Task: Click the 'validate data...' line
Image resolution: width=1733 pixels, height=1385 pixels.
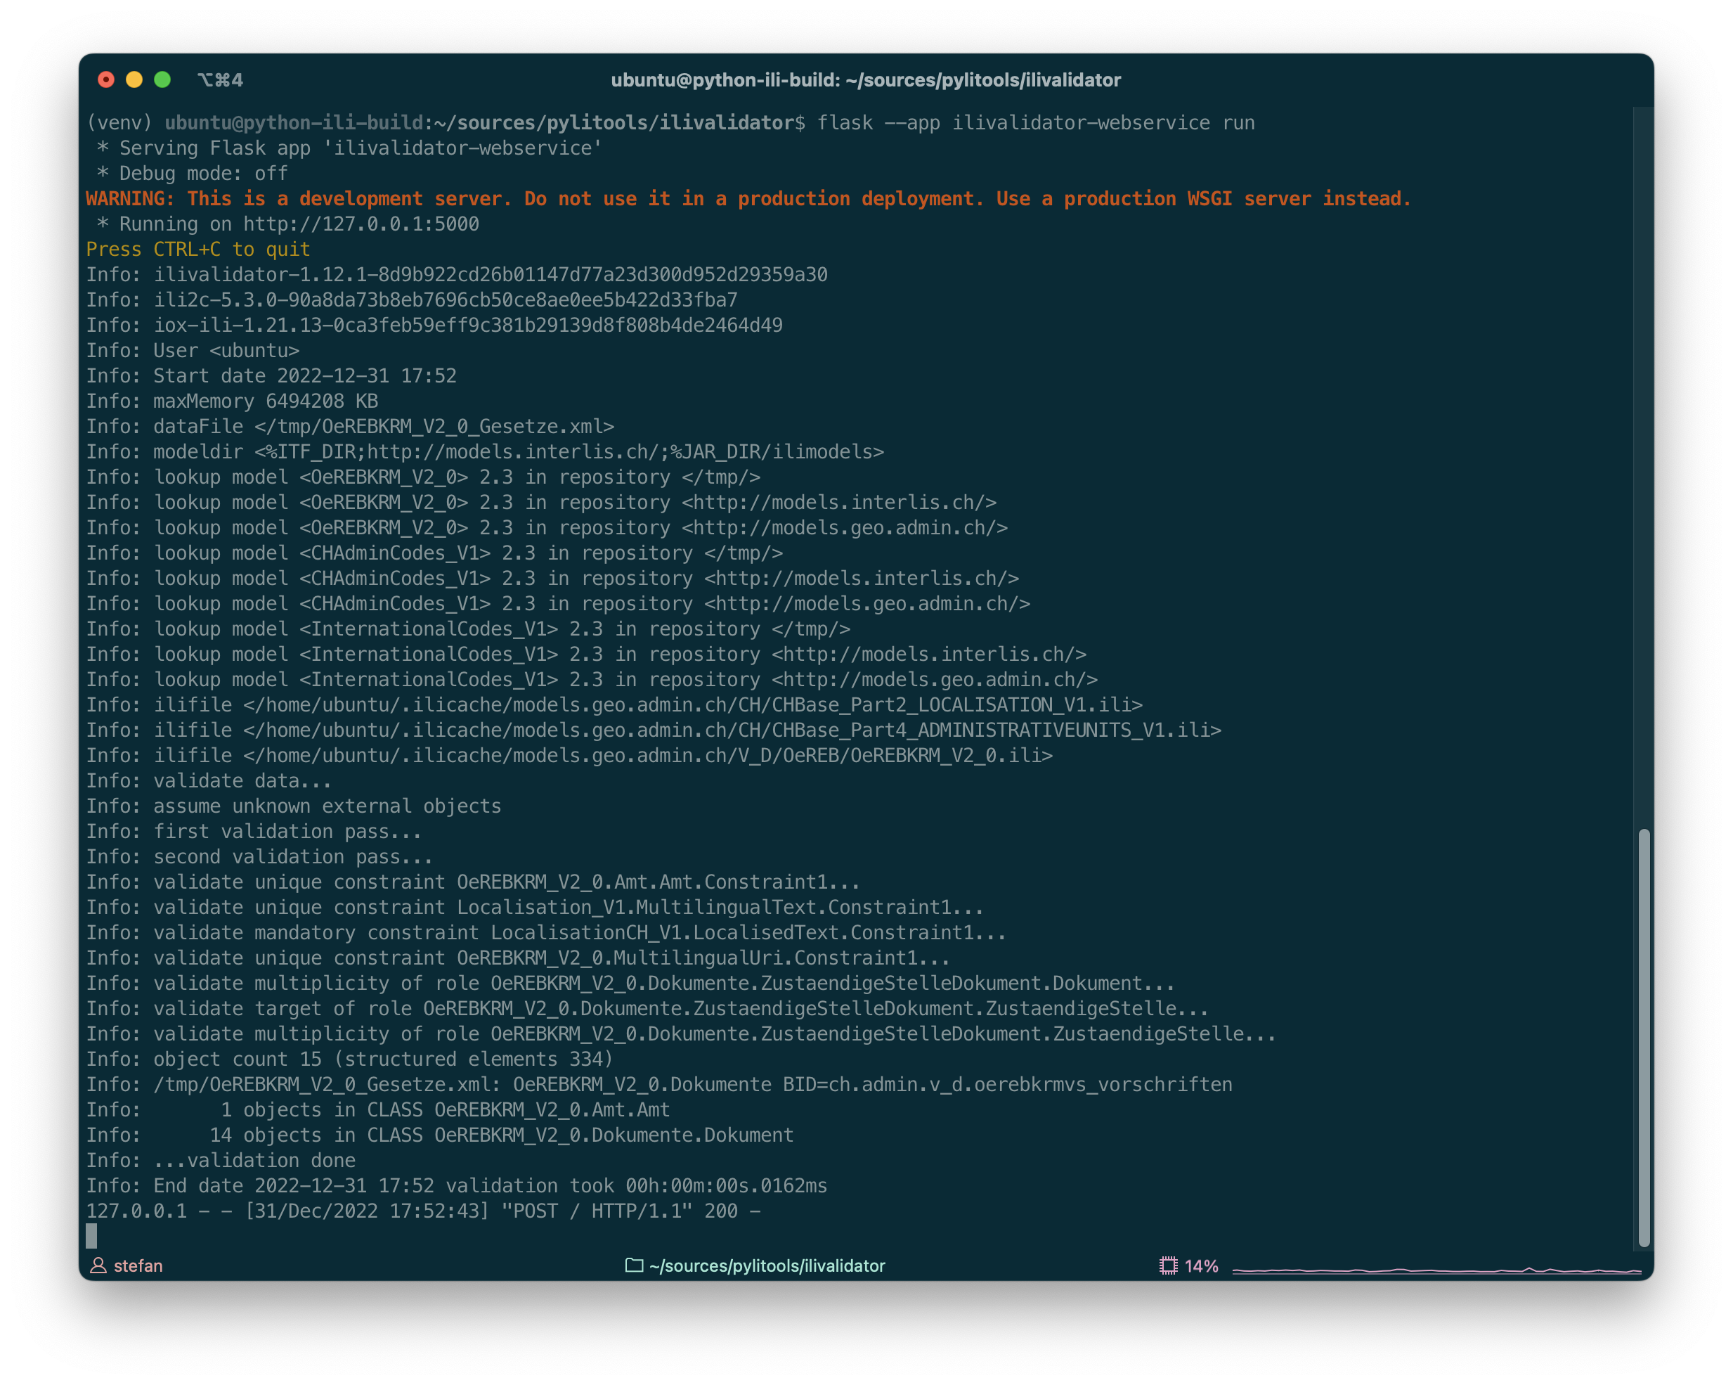Action: [x=209, y=781]
